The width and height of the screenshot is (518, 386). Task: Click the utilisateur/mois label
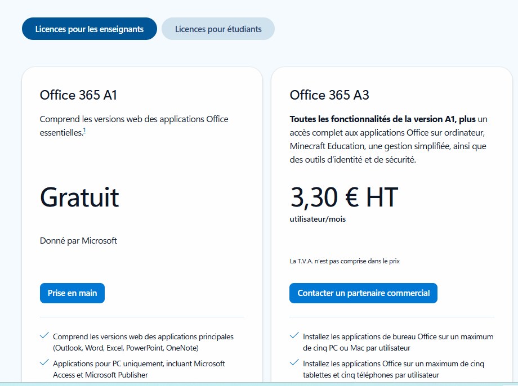[318, 219]
